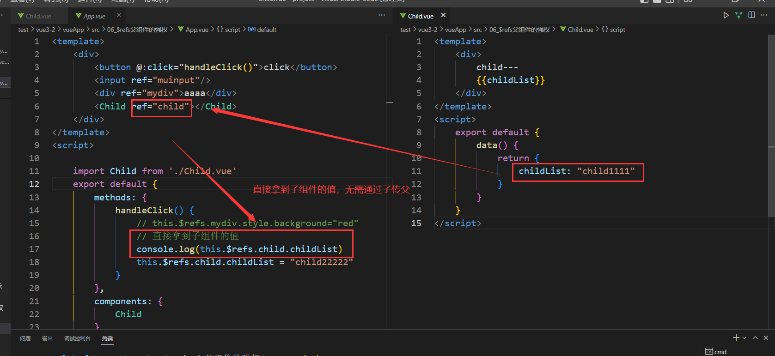
Task: Click 'test' breadcrumb in Child.vue editor
Action: coord(405,30)
